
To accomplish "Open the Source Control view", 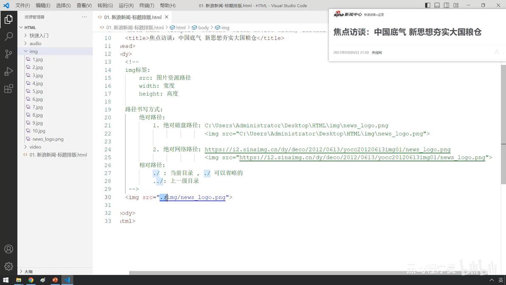I will pos(9,54).
